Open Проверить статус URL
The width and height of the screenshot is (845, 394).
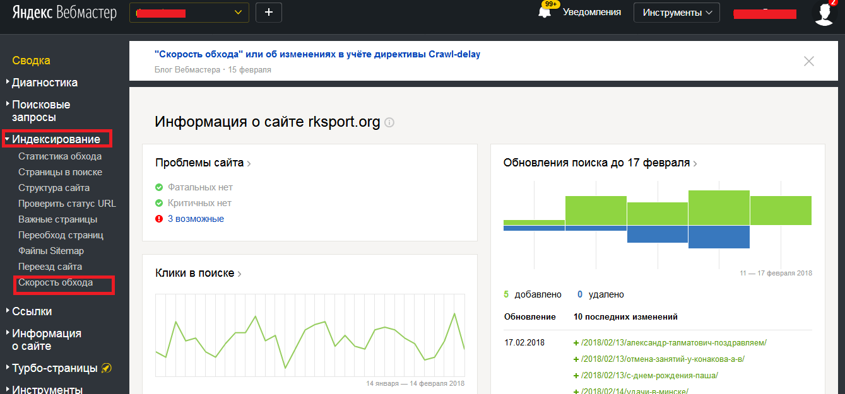pos(67,204)
